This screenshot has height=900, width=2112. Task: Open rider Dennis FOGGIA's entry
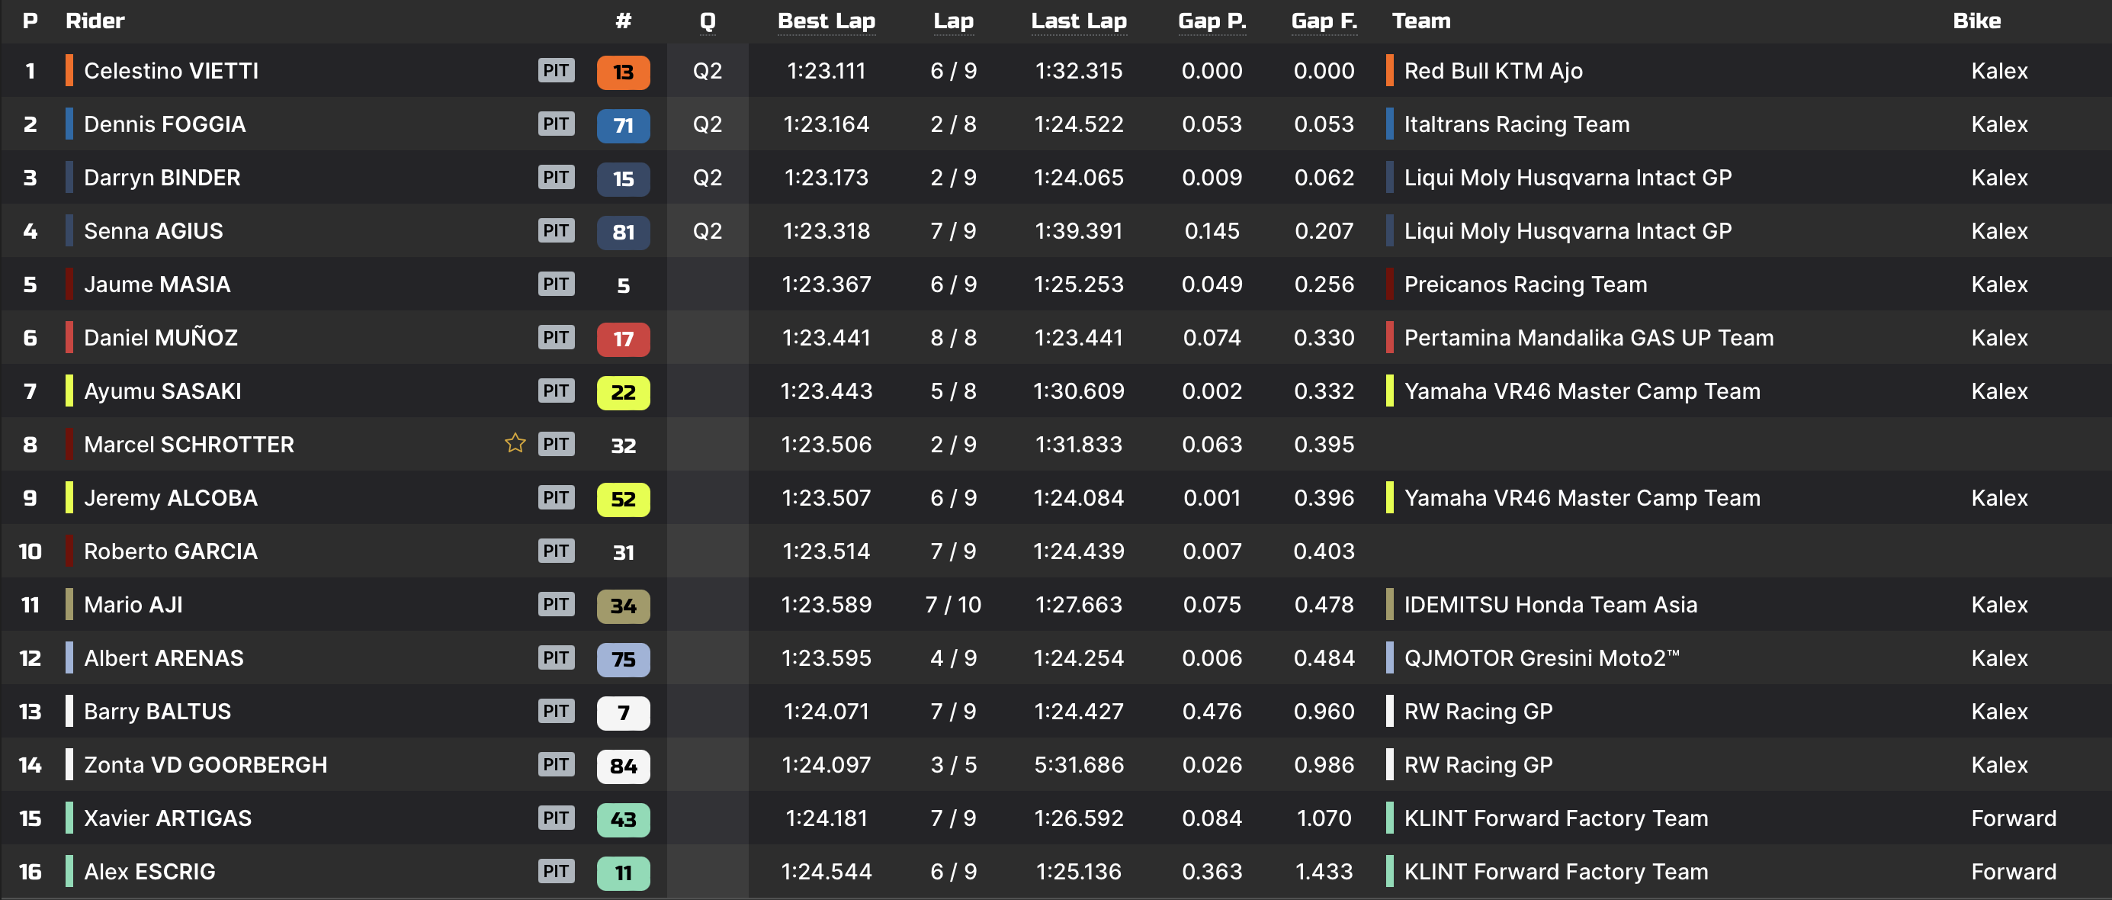[165, 125]
